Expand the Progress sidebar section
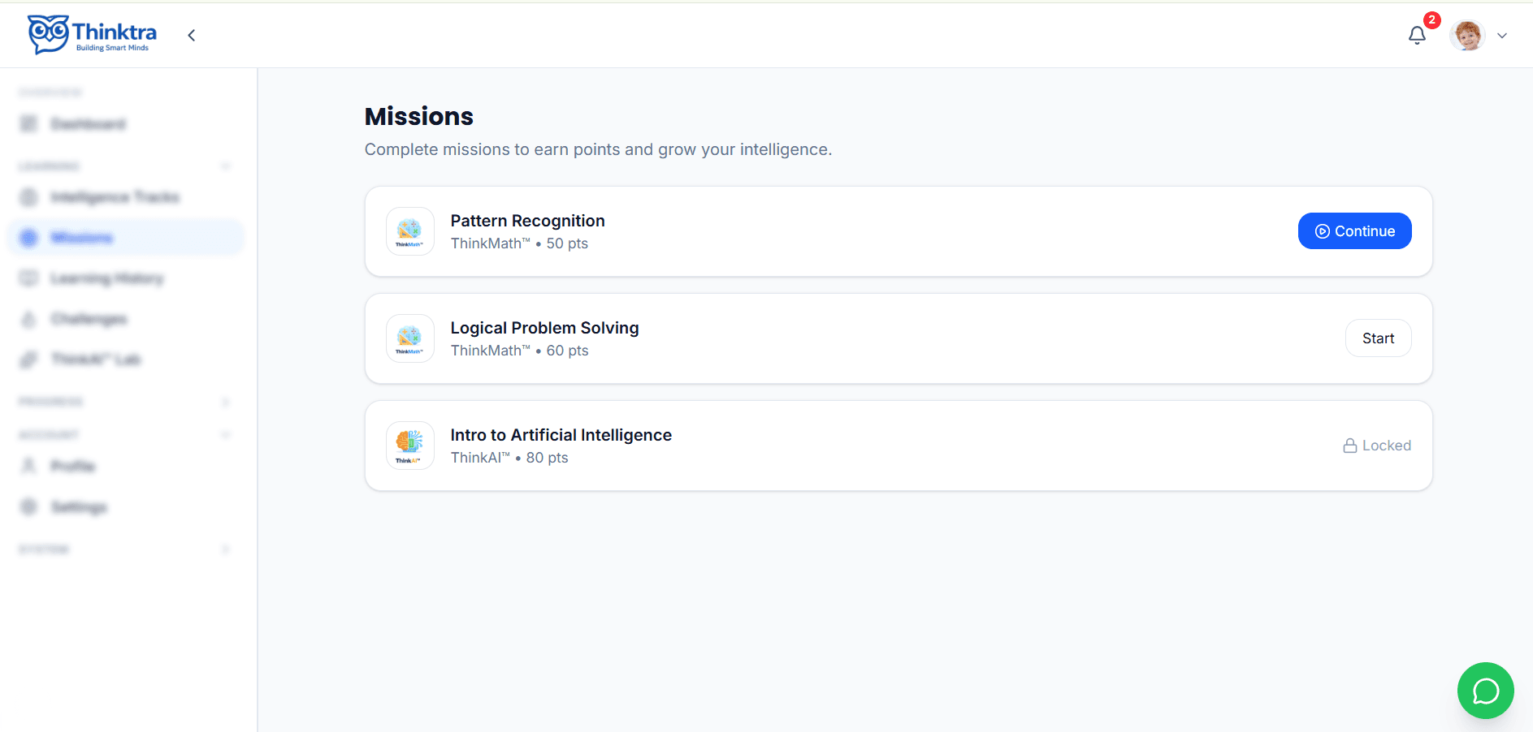Screen dimensions: 1533x732 pyautogui.click(x=225, y=402)
